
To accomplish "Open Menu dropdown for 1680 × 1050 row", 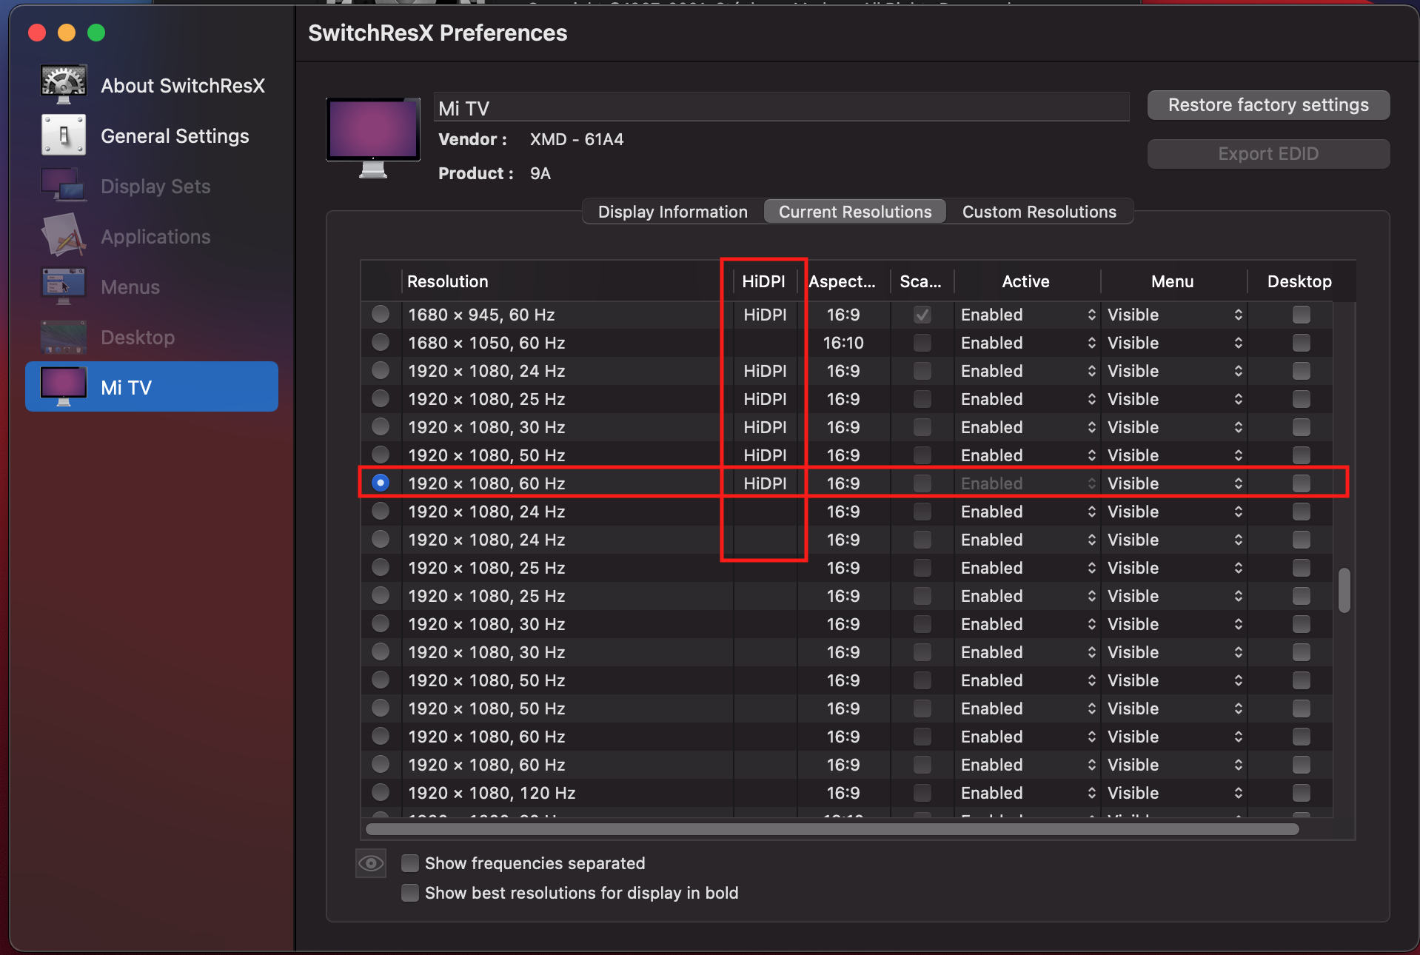I will pyautogui.click(x=1174, y=343).
